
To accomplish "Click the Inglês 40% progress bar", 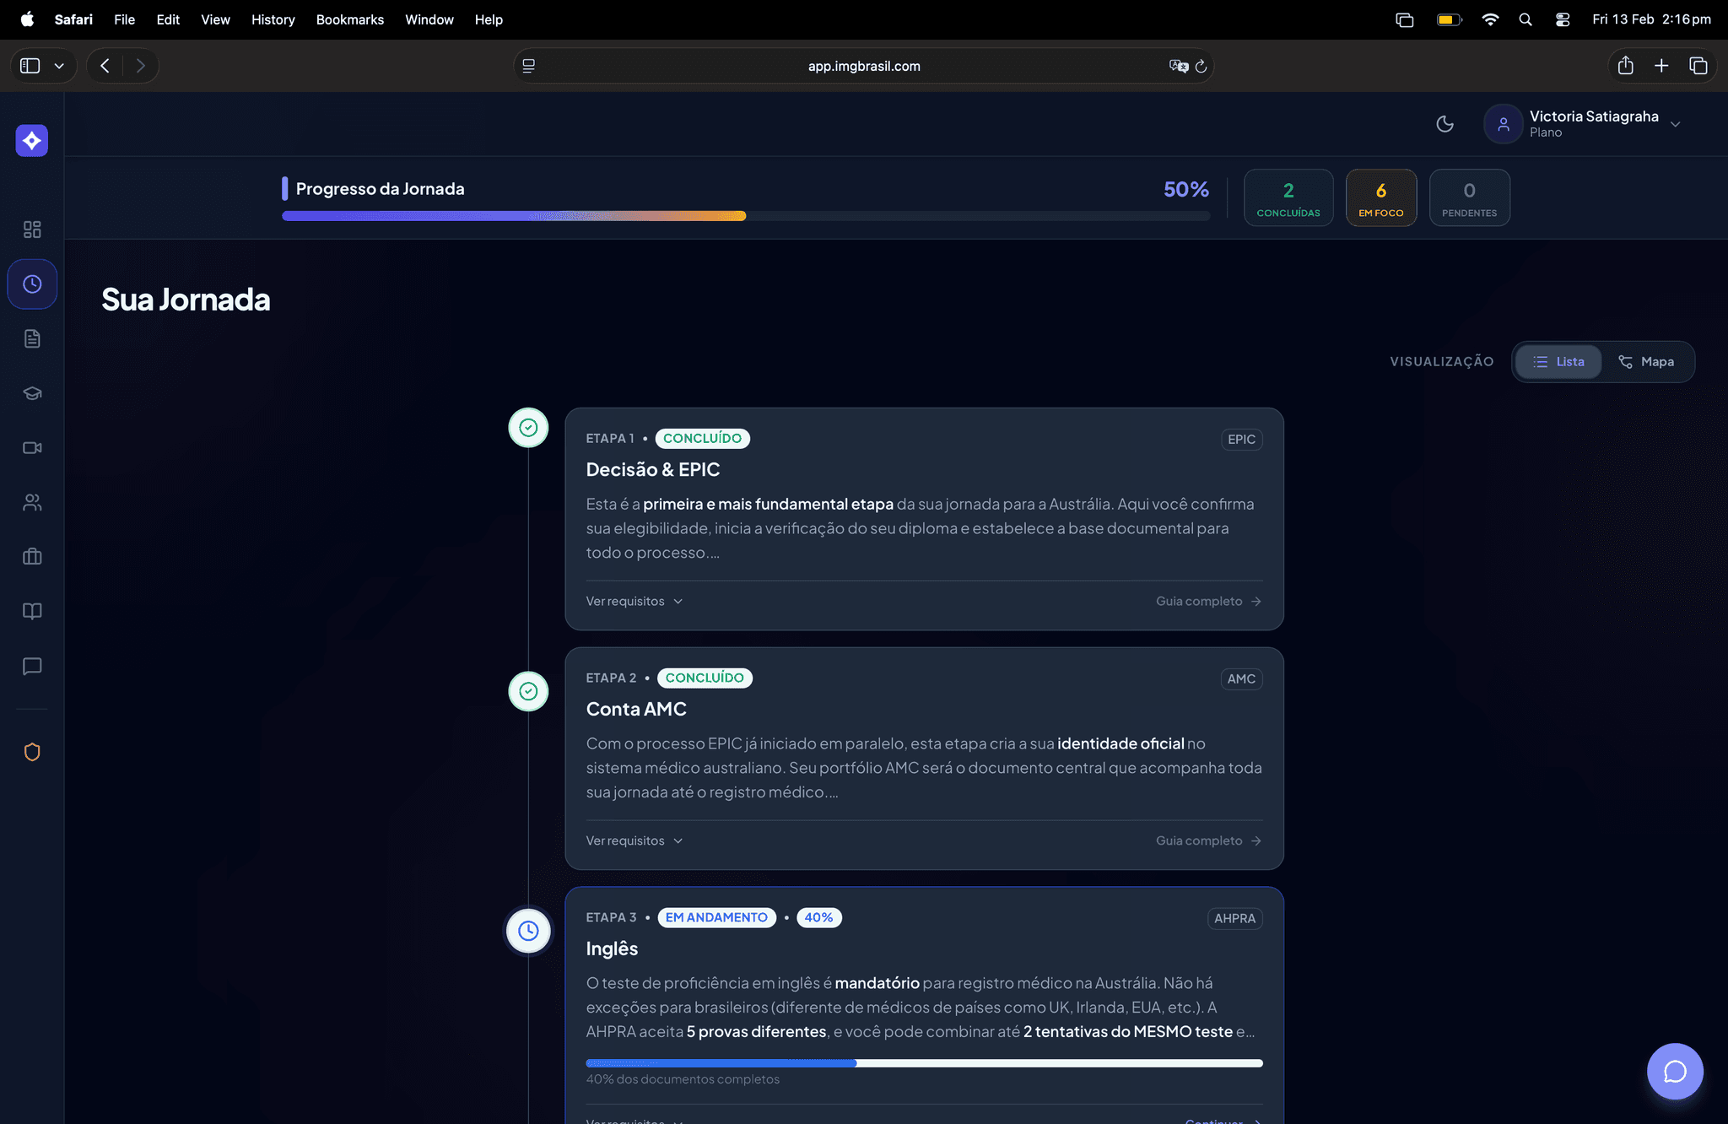I will click(924, 1063).
